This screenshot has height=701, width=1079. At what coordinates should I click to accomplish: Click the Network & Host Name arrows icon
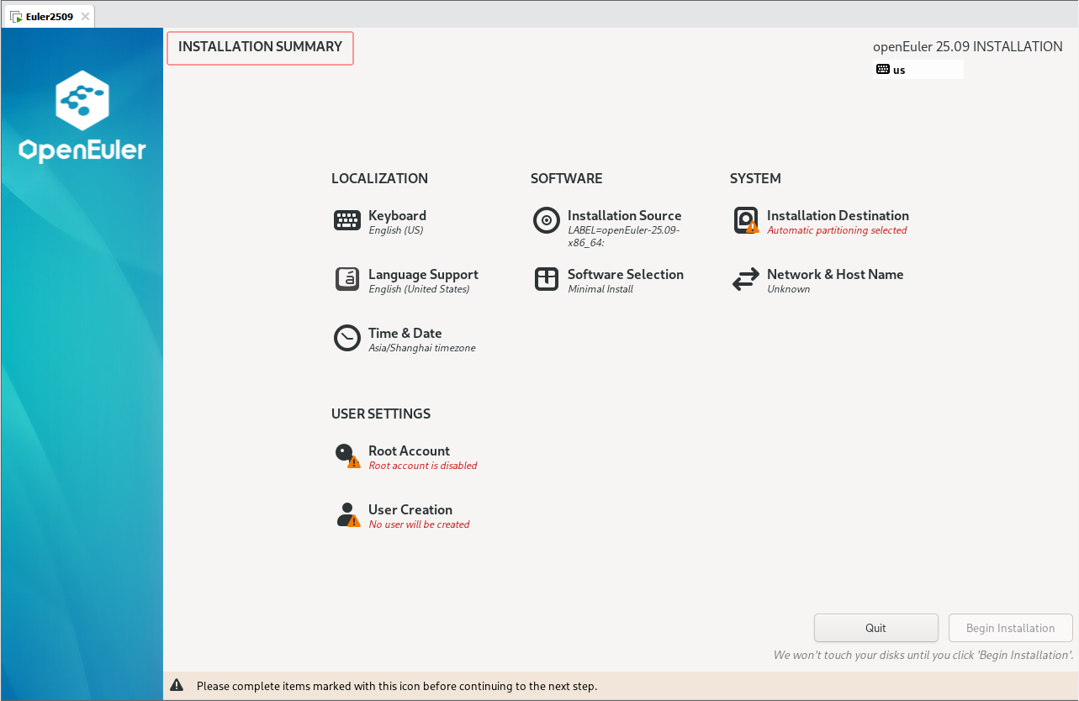746,279
